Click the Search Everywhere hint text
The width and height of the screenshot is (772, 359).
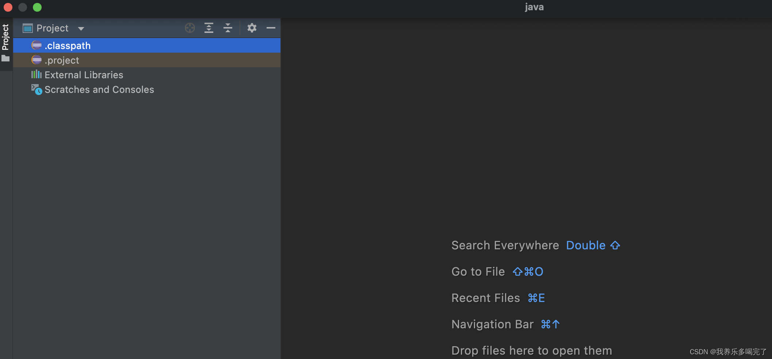505,245
